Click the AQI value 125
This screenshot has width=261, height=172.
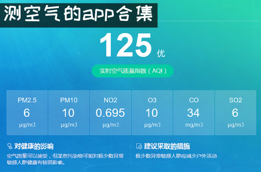coord(126,45)
